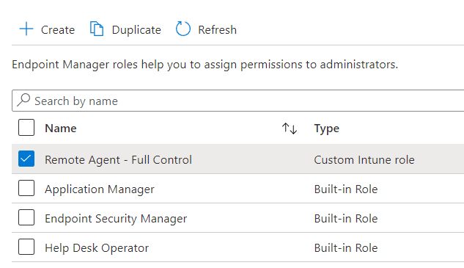Check the Help Desk Operator checkbox

26,247
